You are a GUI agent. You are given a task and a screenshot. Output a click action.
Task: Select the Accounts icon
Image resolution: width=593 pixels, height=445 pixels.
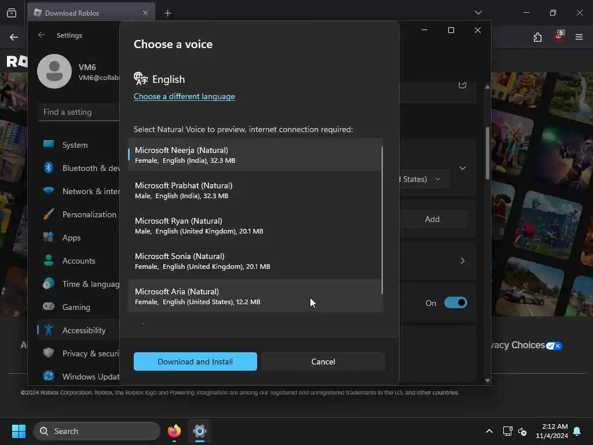[x=49, y=260]
